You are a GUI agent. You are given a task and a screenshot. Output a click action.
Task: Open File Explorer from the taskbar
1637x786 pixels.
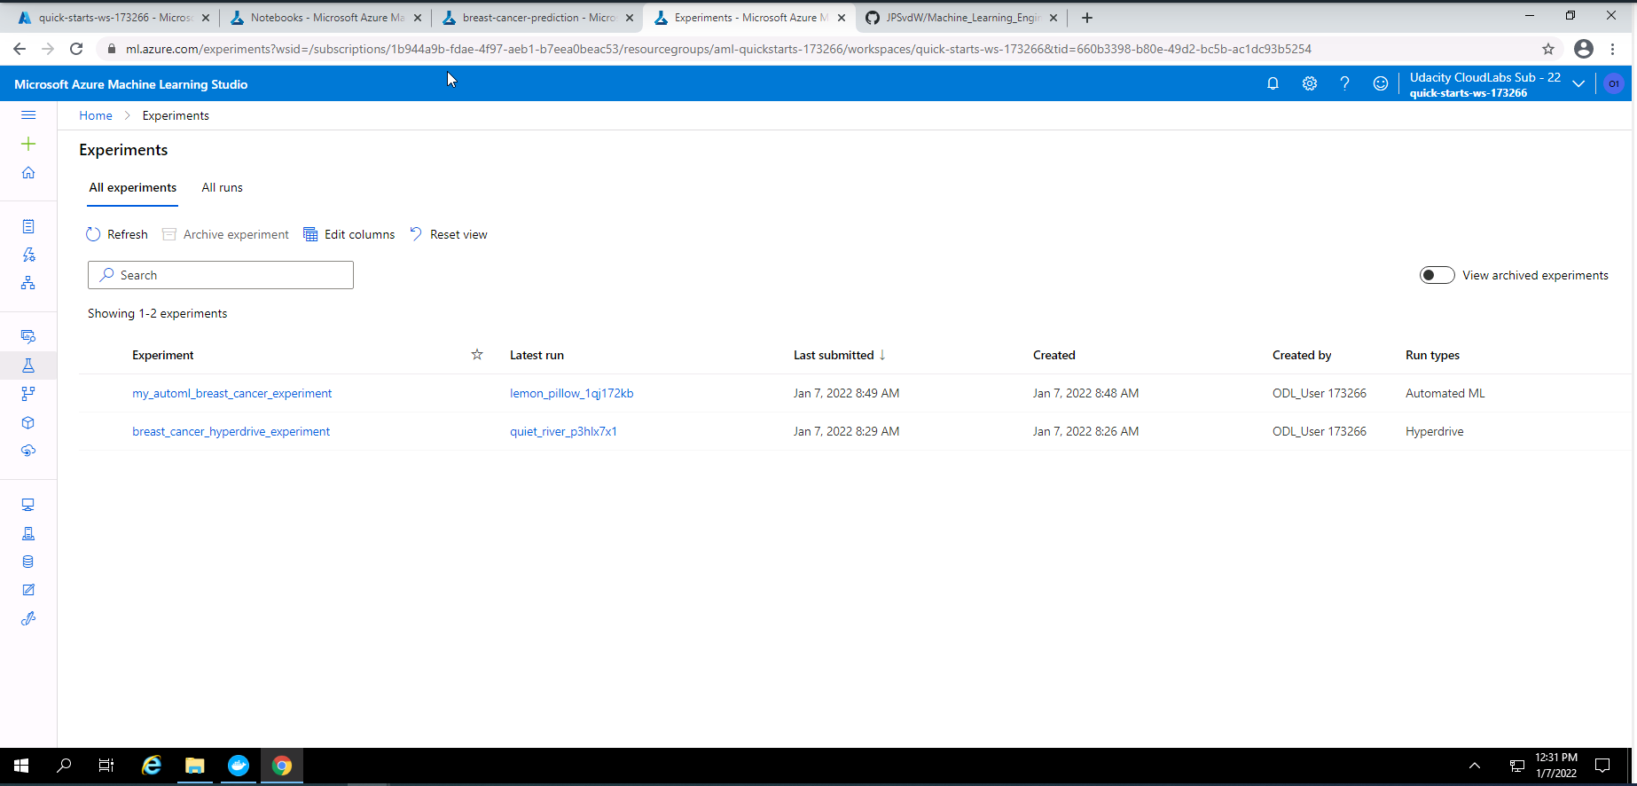coord(195,766)
